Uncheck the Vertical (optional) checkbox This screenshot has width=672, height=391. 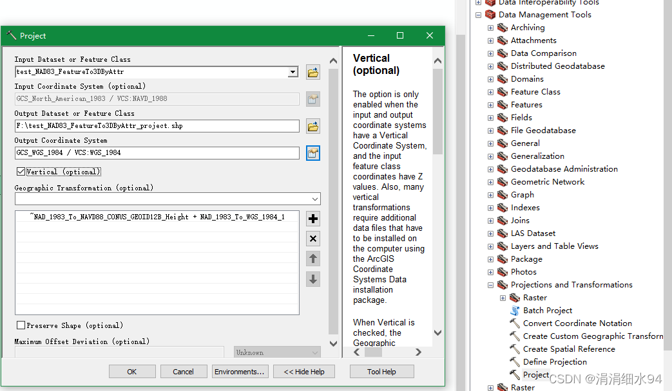click(x=21, y=172)
